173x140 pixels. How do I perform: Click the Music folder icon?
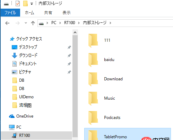[x=93, y=99]
